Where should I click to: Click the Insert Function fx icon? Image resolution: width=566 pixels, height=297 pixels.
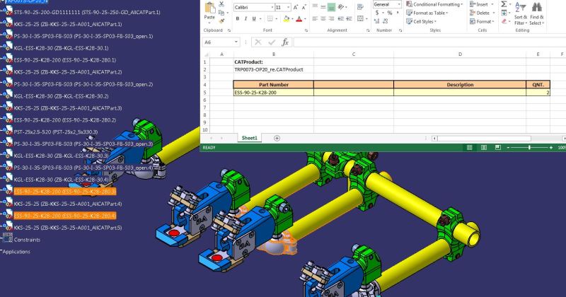285,42
